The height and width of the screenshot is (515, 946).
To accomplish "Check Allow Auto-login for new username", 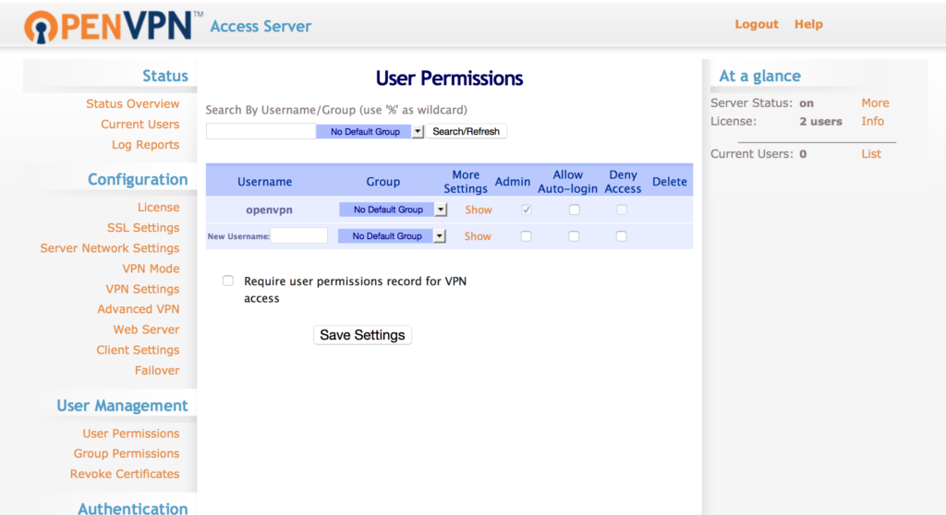I will pyautogui.click(x=574, y=236).
